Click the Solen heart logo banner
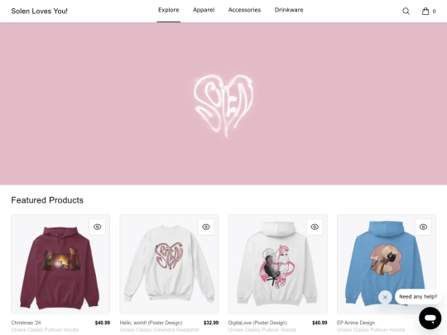447x335 pixels. (223, 104)
